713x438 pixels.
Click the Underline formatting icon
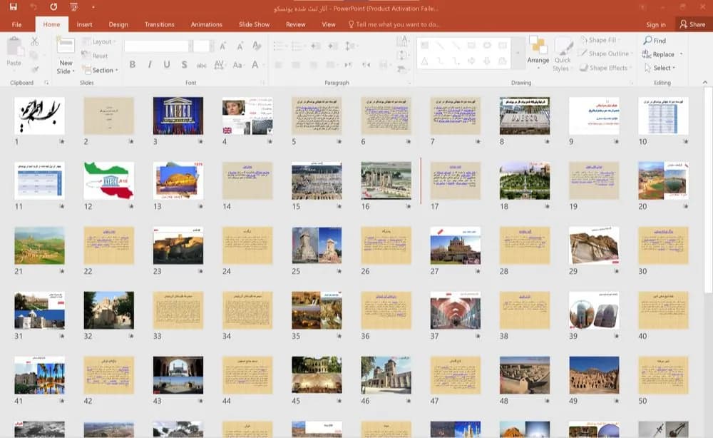167,65
